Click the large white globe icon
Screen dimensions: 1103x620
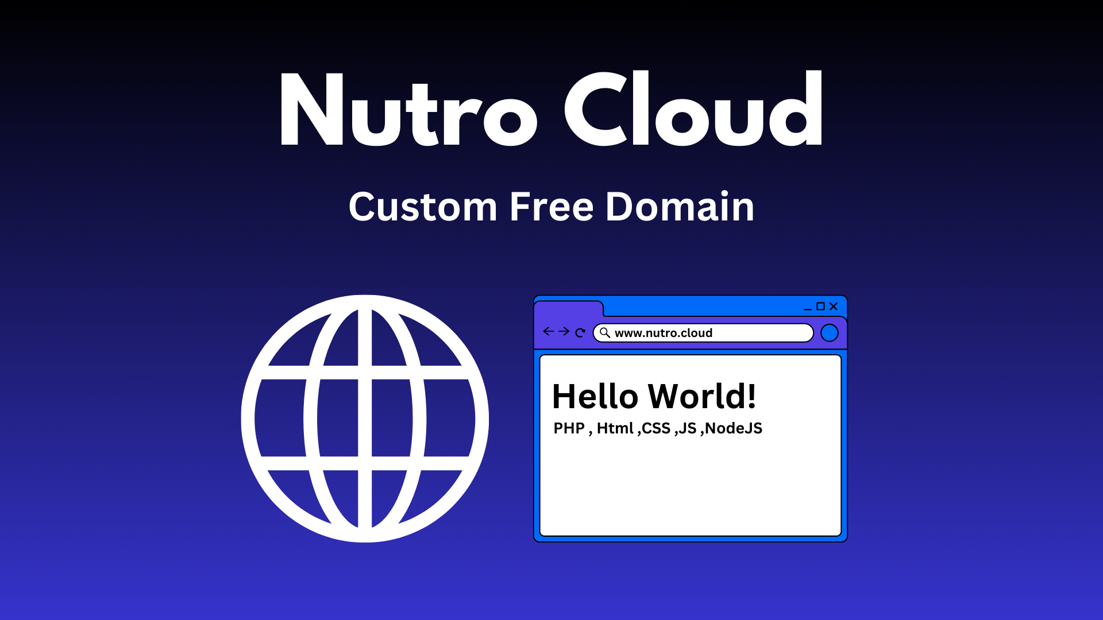tap(365, 418)
